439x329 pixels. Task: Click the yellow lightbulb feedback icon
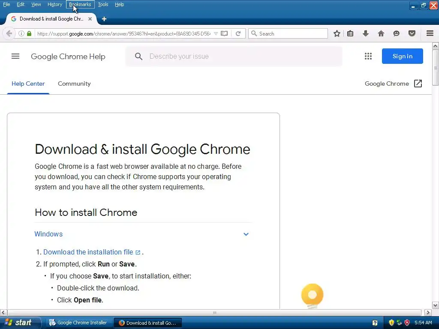(x=312, y=296)
